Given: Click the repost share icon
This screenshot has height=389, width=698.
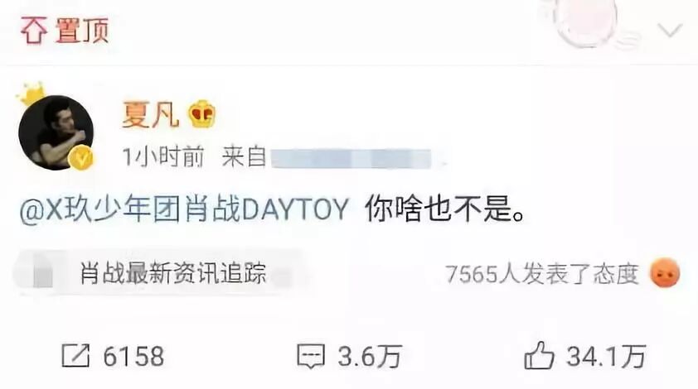Looking at the screenshot, I should [75, 355].
